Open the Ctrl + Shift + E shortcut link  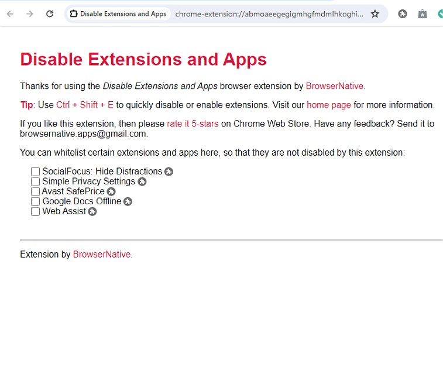point(85,105)
